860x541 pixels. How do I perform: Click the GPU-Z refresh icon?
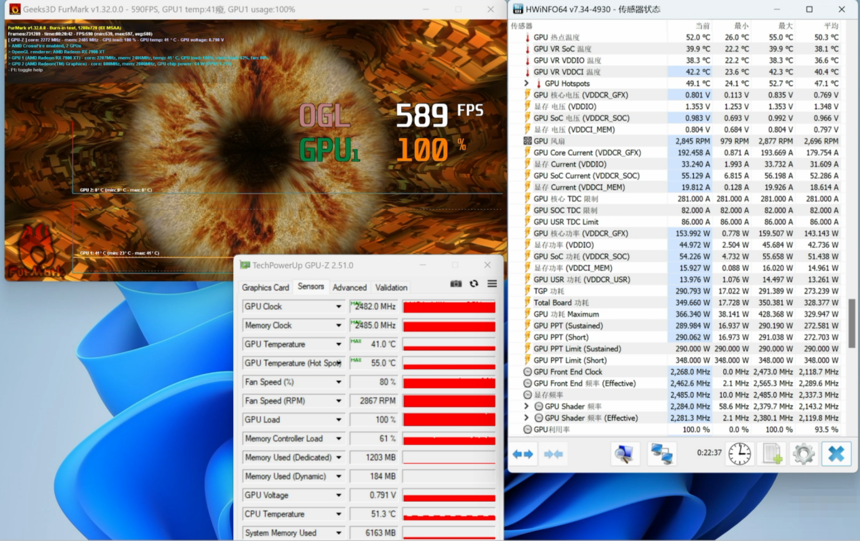(x=474, y=284)
